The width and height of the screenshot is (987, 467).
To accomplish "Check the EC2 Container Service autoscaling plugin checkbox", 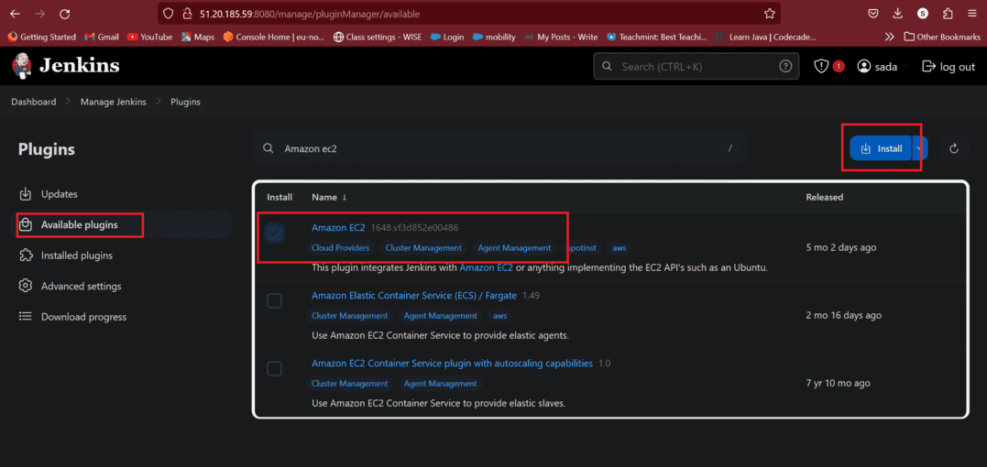I will [x=274, y=369].
